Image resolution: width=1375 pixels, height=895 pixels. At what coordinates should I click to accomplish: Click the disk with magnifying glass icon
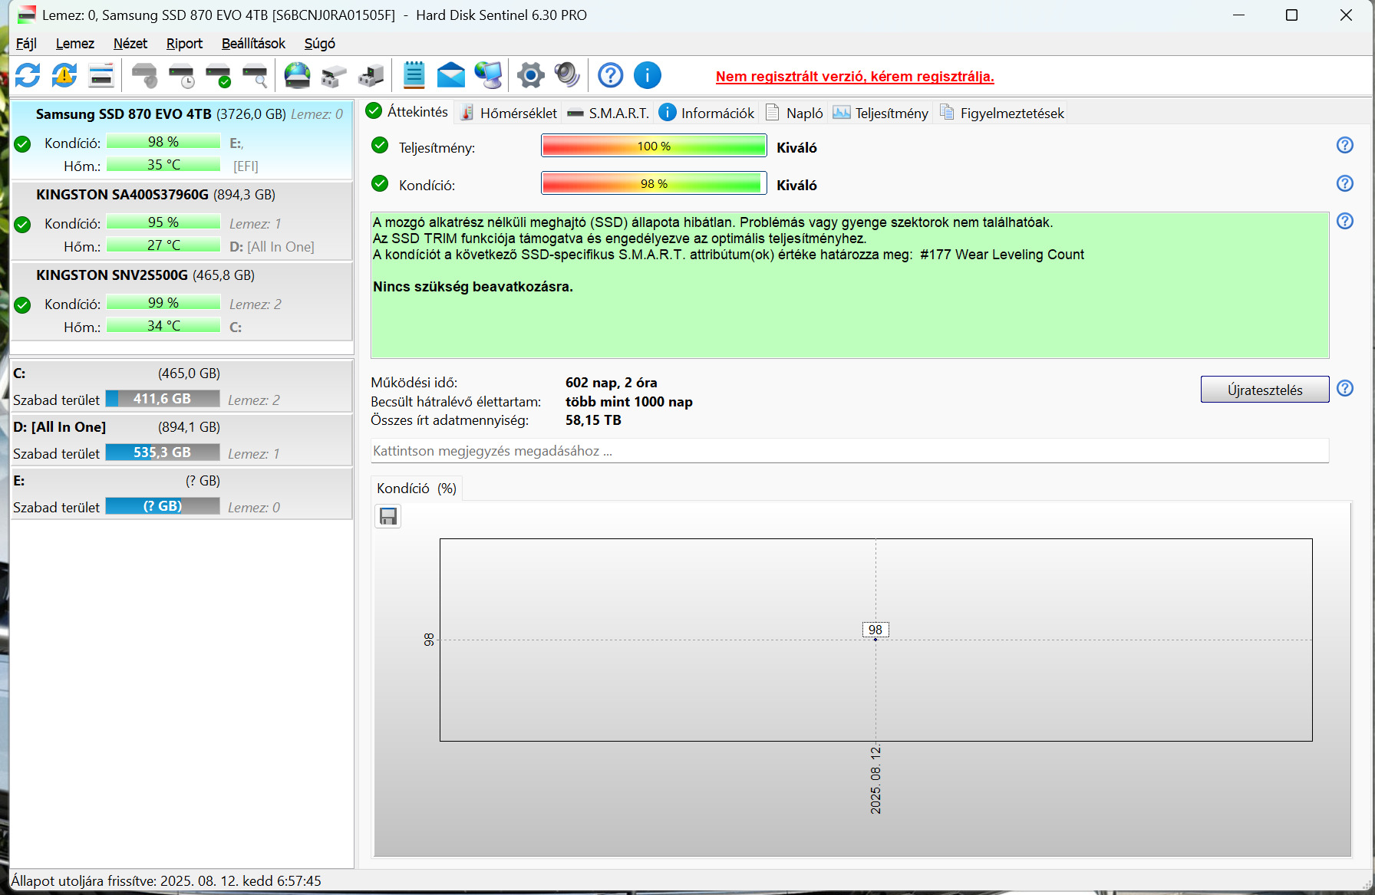[255, 75]
